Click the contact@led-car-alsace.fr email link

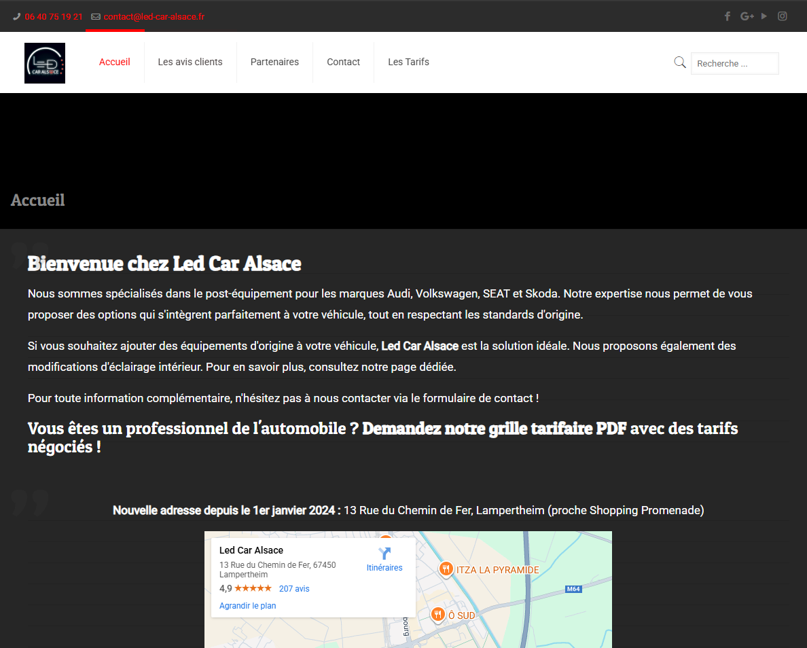154,17
